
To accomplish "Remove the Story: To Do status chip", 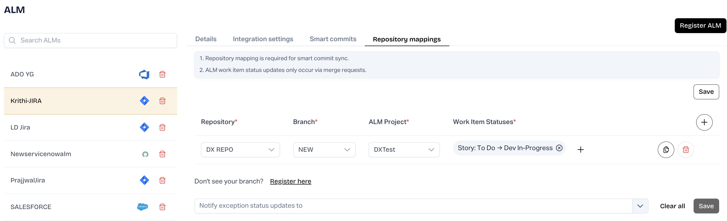I will pyautogui.click(x=559, y=148).
